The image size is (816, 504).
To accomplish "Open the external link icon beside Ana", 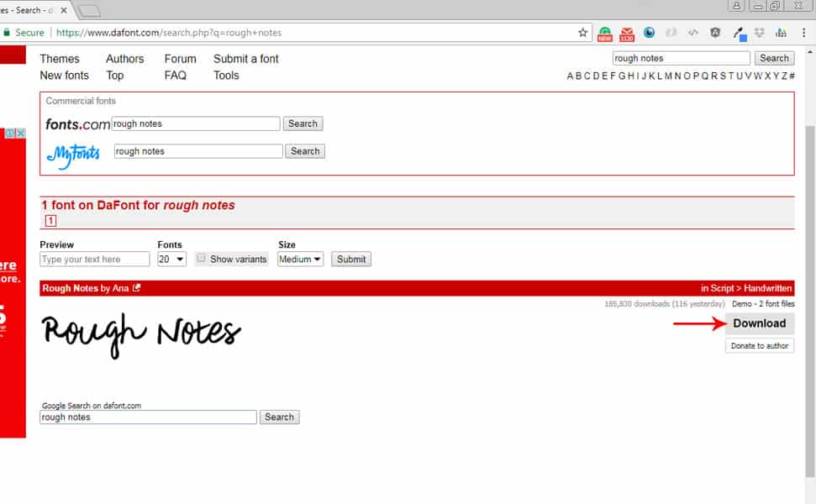I will pyautogui.click(x=136, y=287).
